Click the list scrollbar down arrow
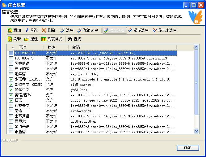 point(196,131)
